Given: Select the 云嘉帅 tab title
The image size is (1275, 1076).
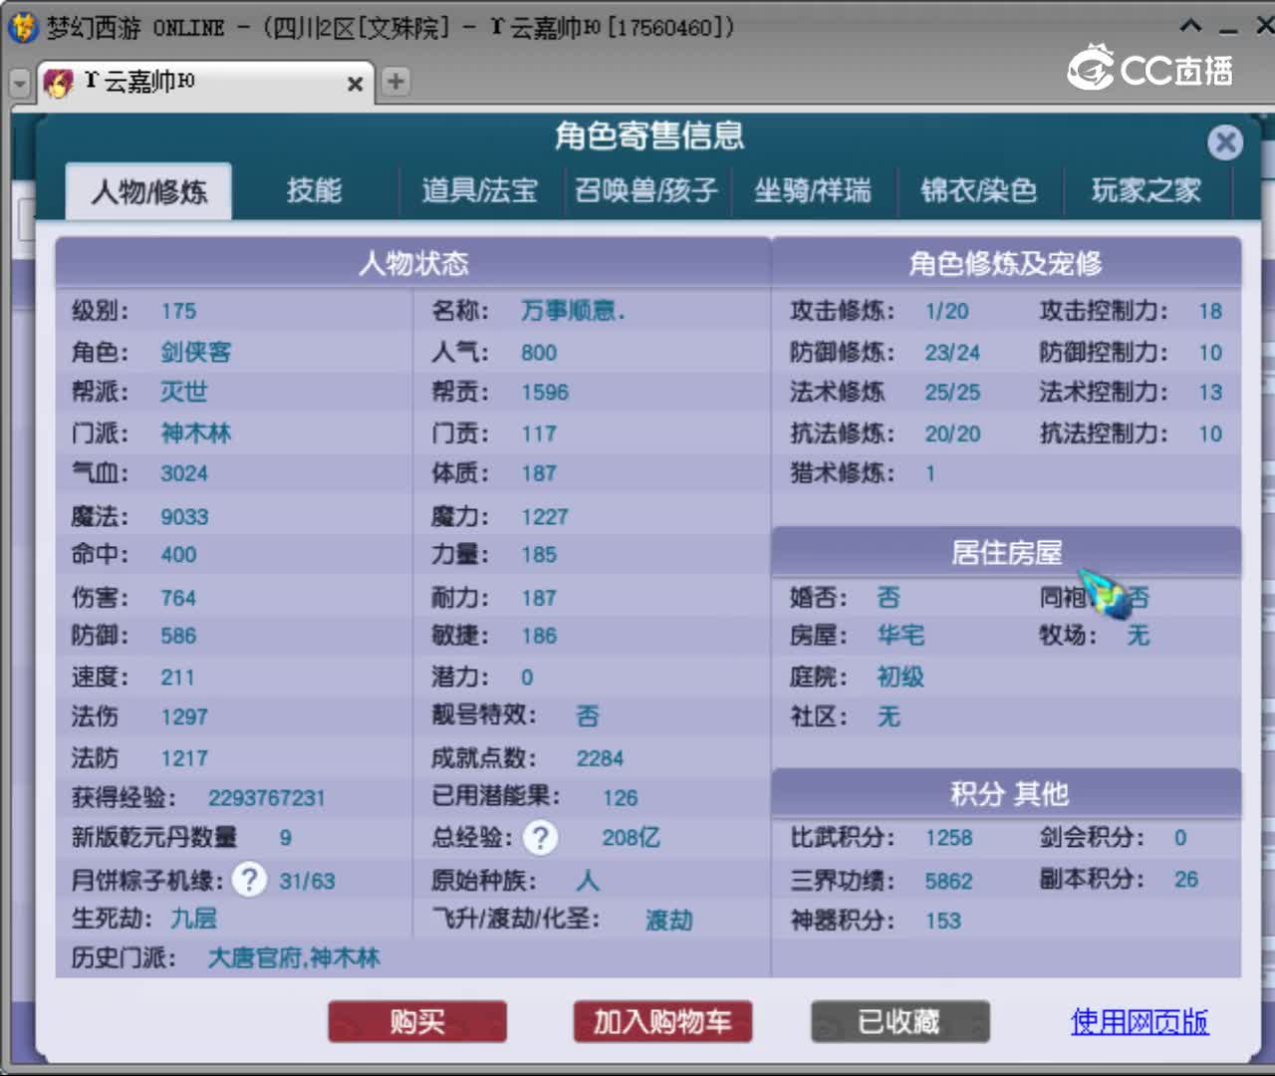Looking at the screenshot, I should (139, 81).
